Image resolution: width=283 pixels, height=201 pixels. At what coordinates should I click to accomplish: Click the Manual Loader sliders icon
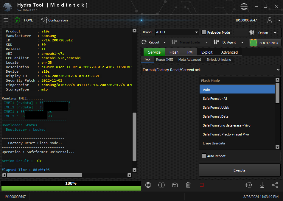tap(174, 42)
